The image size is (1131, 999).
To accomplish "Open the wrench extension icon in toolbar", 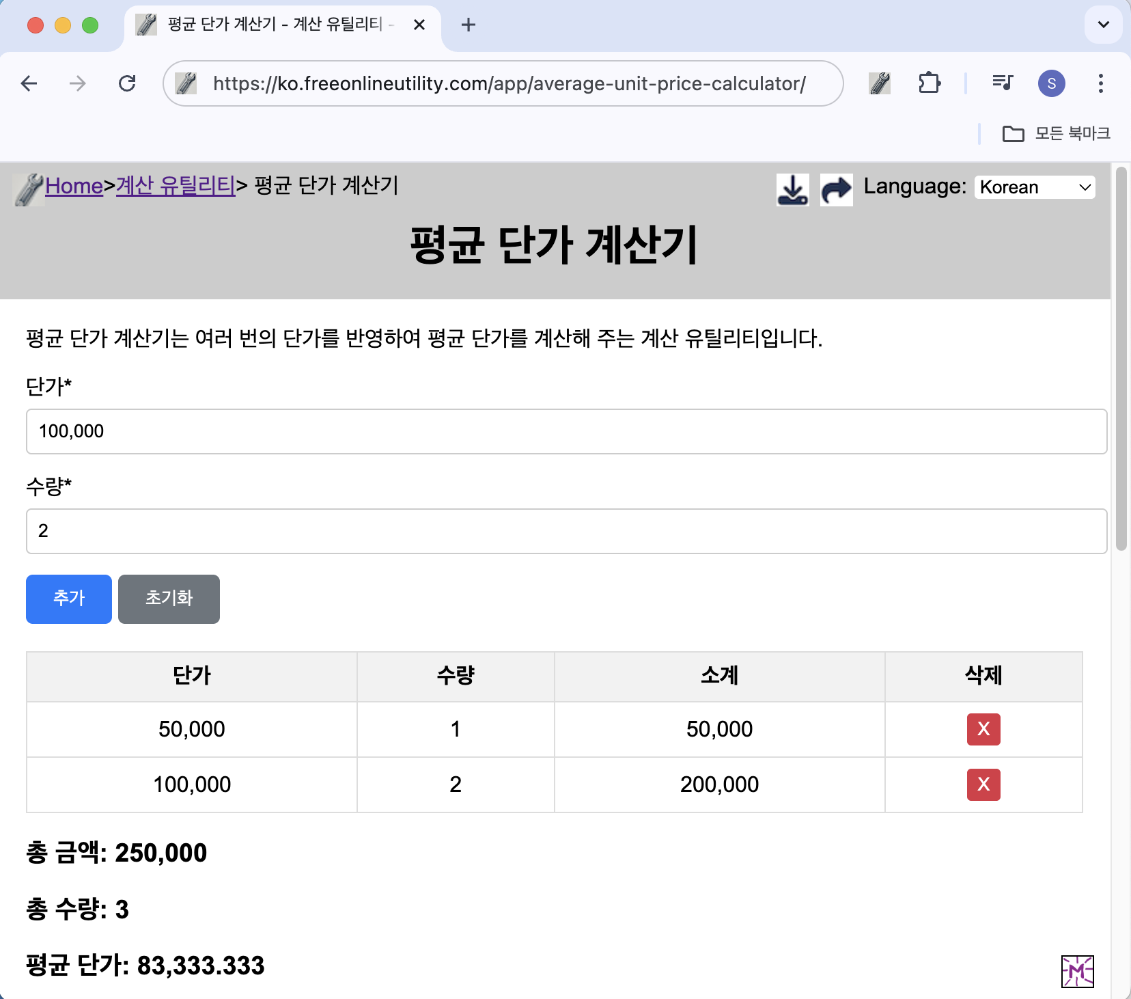I will (880, 83).
